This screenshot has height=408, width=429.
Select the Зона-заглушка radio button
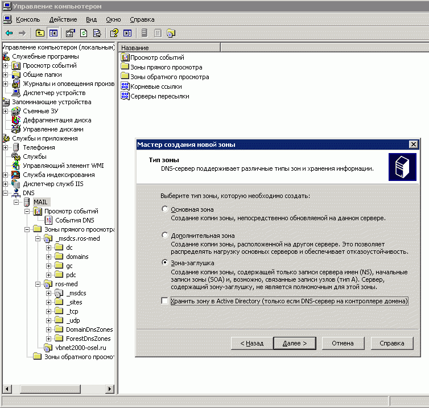click(x=164, y=262)
